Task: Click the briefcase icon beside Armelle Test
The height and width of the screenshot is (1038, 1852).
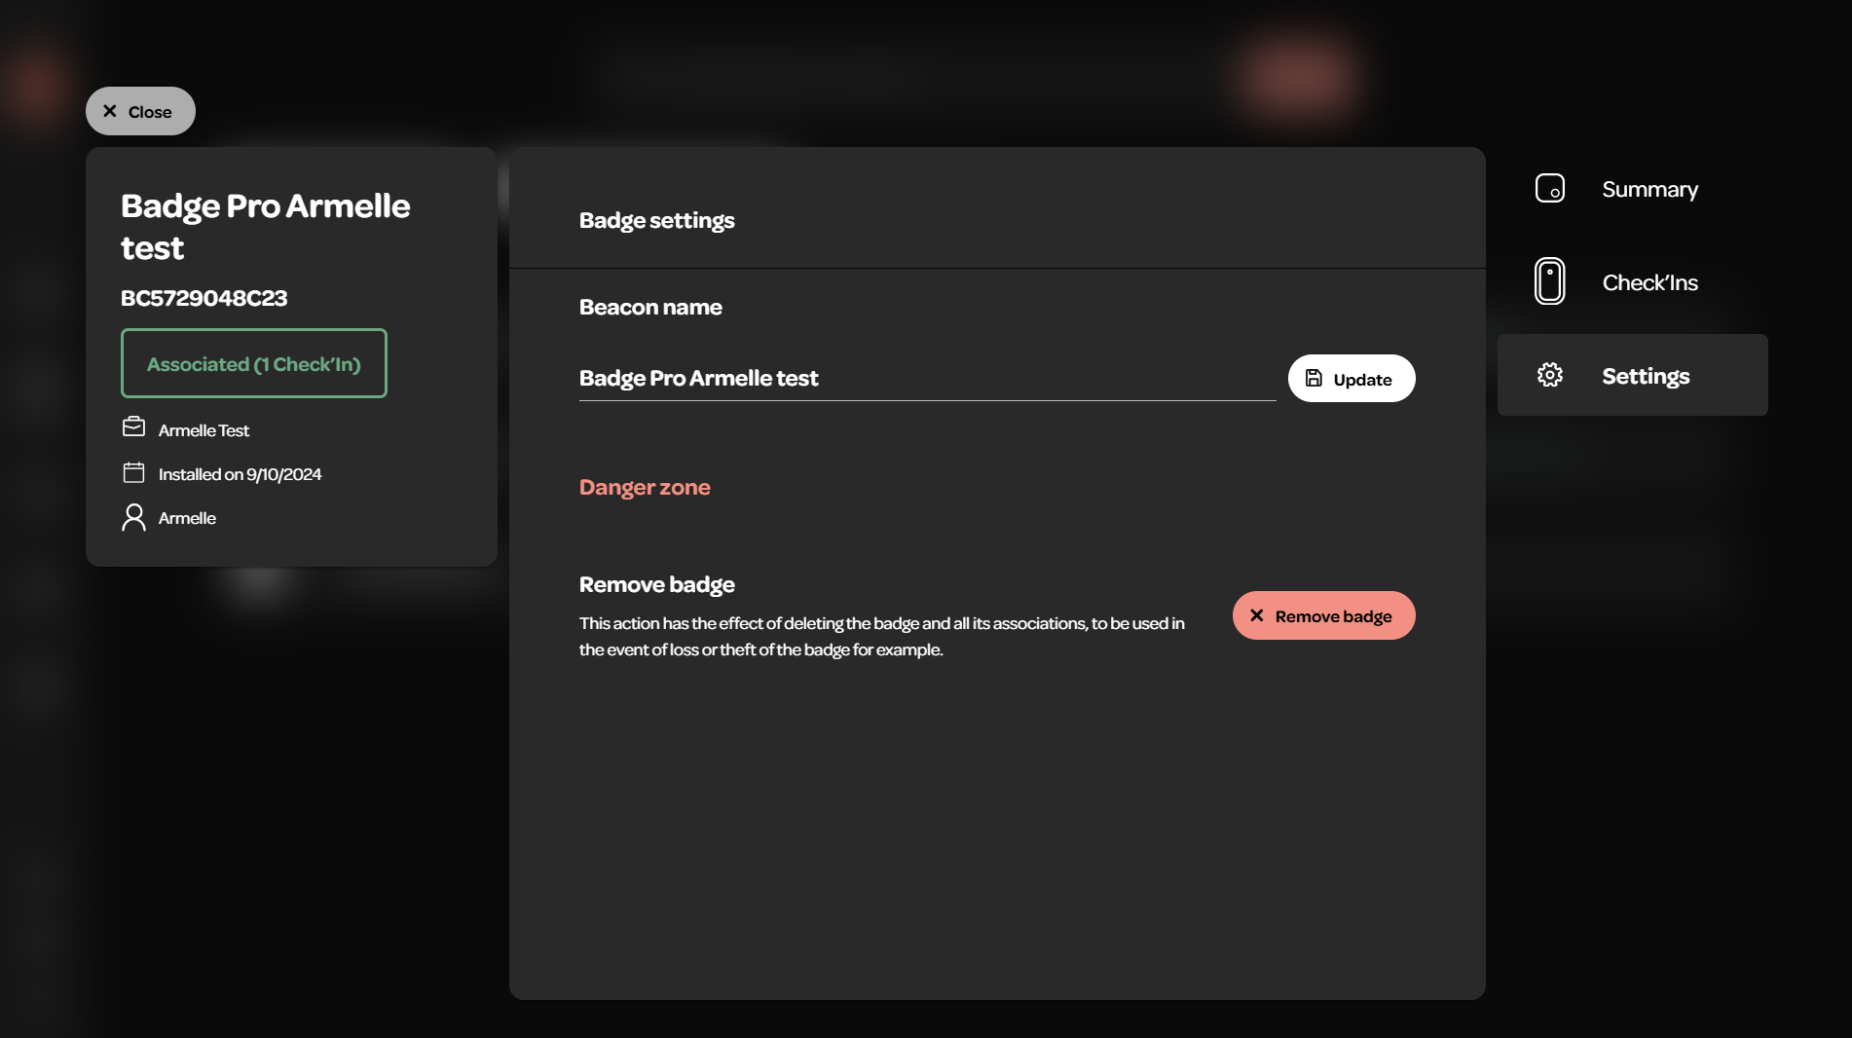Action: pos(133,427)
